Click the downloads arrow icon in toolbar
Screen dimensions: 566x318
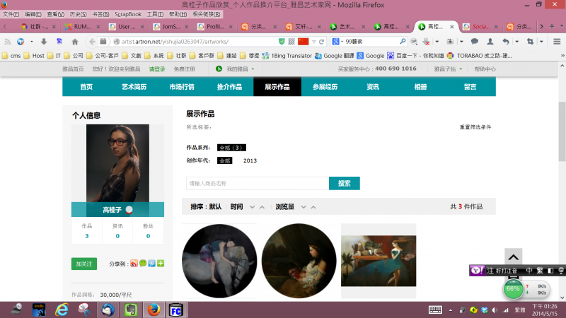44,42
